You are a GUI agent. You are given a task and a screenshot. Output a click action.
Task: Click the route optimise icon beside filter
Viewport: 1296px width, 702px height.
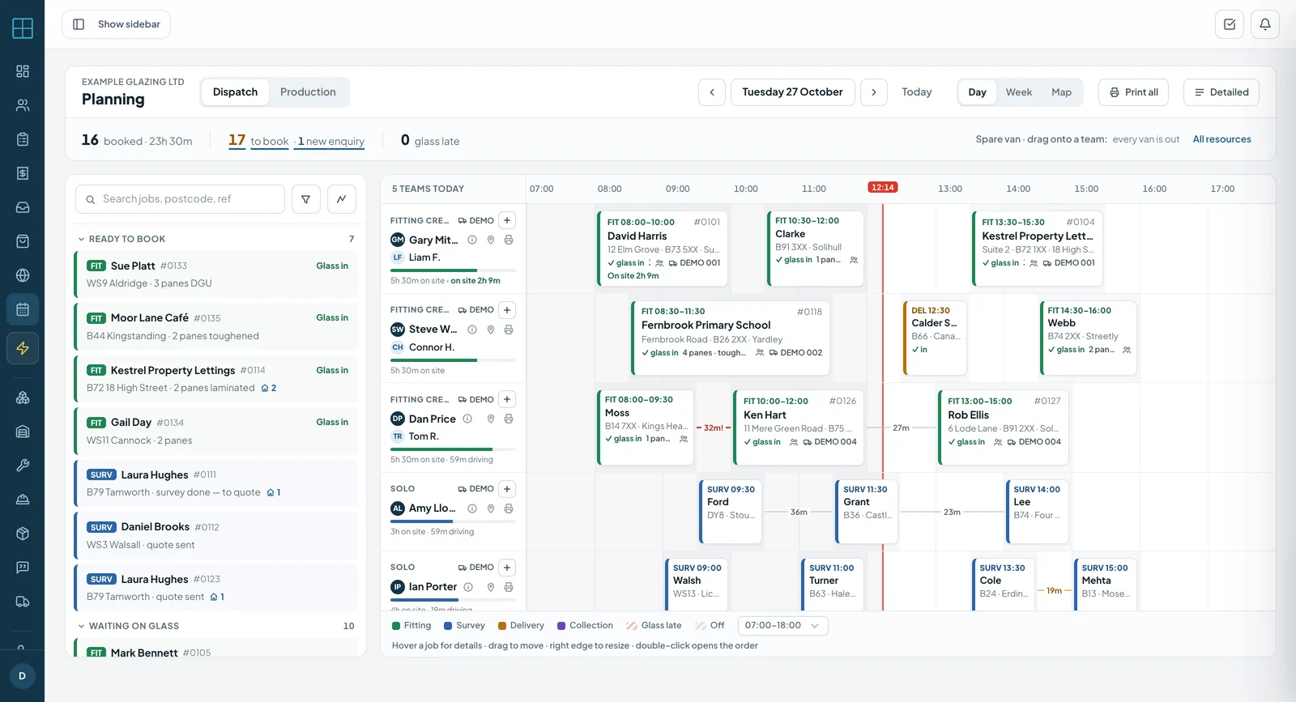(x=342, y=199)
